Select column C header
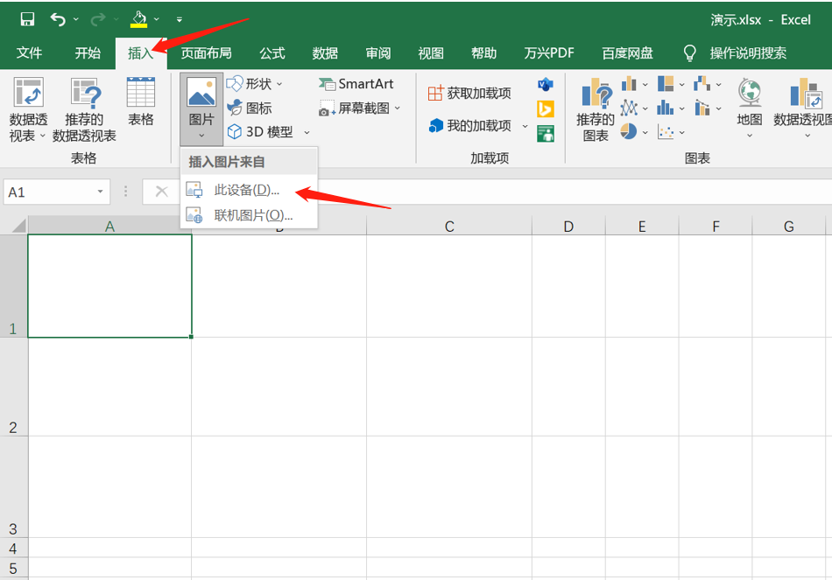Screen dimensions: 832x580 (x=449, y=227)
